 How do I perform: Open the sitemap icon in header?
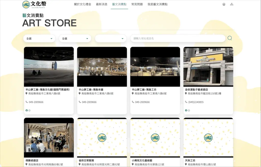pos(231,4)
